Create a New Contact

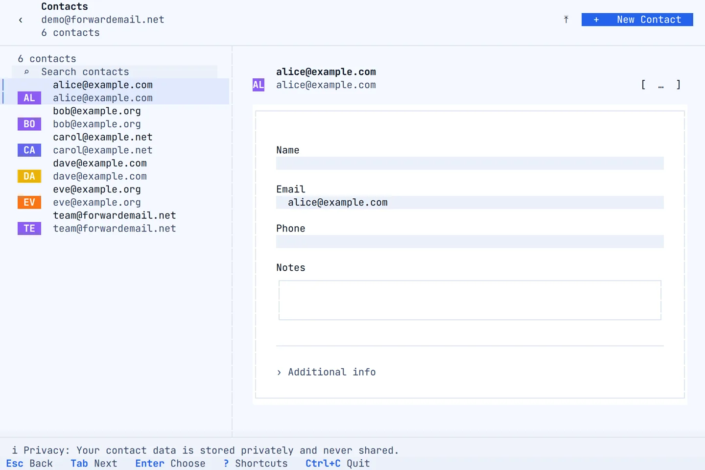(637, 20)
